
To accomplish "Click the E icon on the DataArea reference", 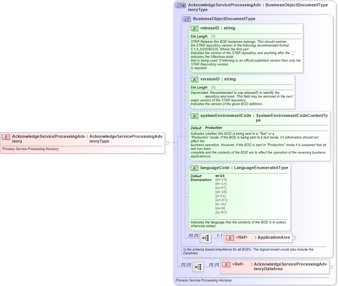I will pos(226,264).
